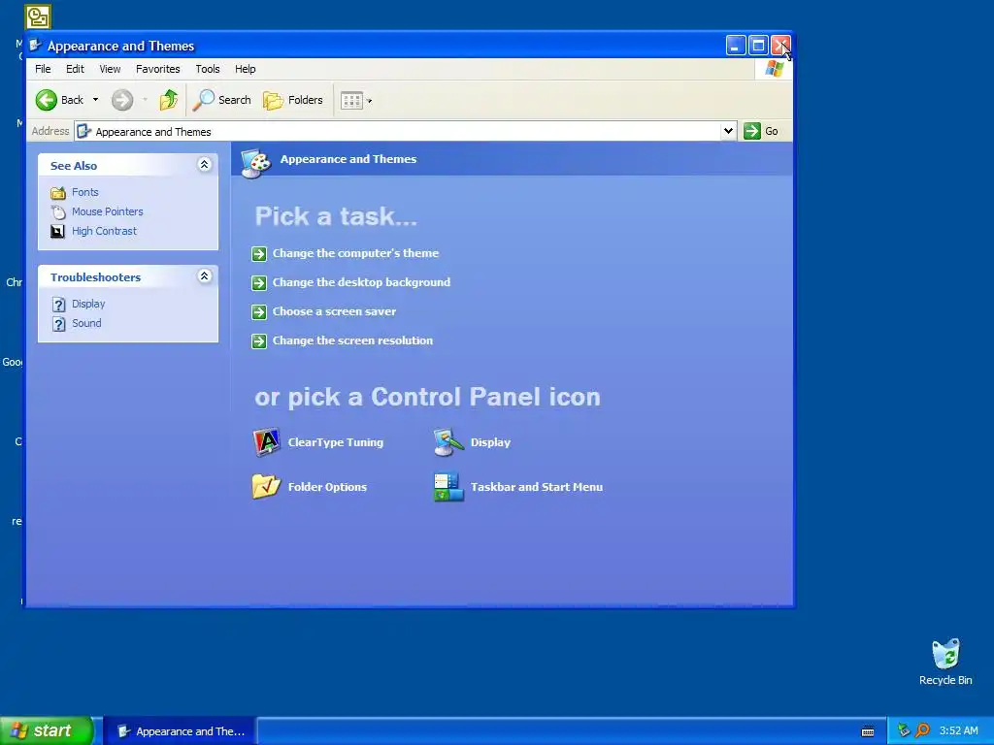
Task: Open Back button history dropdown arrow
Action: [x=96, y=100]
